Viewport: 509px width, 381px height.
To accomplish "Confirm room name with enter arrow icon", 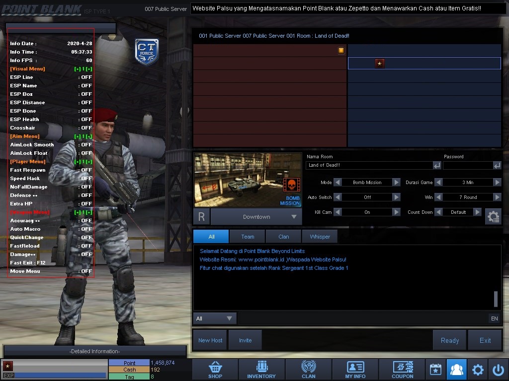I will tap(437, 166).
